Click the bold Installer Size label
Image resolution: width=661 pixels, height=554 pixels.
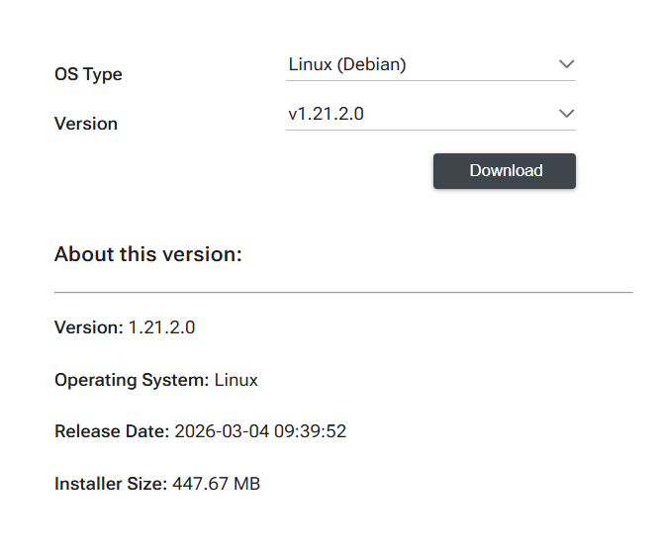pyautogui.click(x=111, y=484)
